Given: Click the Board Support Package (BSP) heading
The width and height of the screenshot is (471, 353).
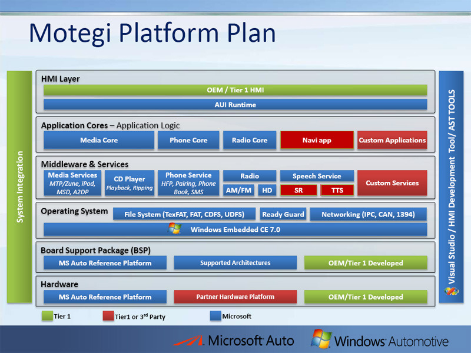Looking at the screenshot, I should click(x=95, y=251).
